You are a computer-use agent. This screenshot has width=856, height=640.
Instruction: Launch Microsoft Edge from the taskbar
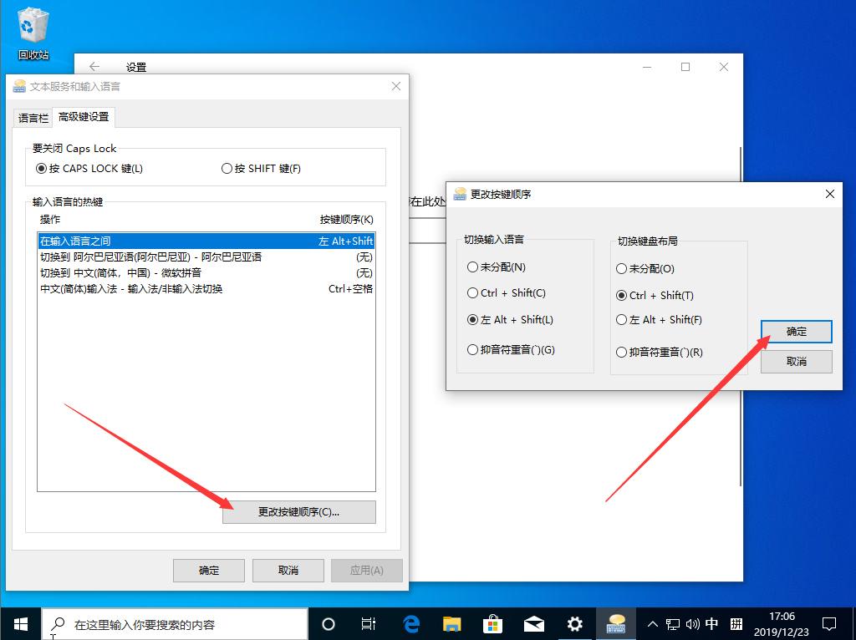pyautogui.click(x=409, y=623)
